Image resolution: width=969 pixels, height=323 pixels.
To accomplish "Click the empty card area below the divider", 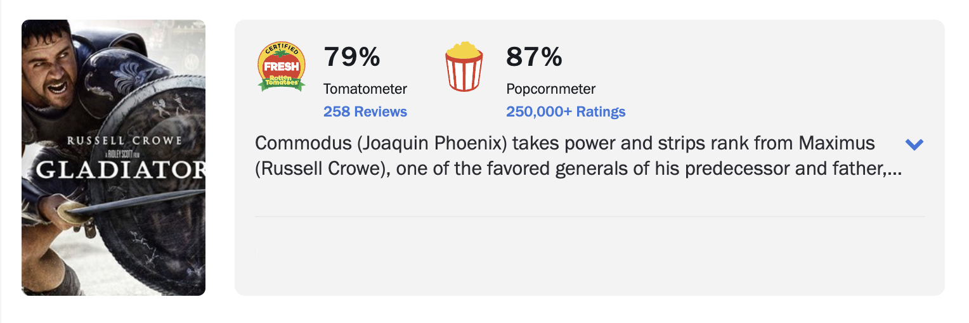I will [x=590, y=256].
